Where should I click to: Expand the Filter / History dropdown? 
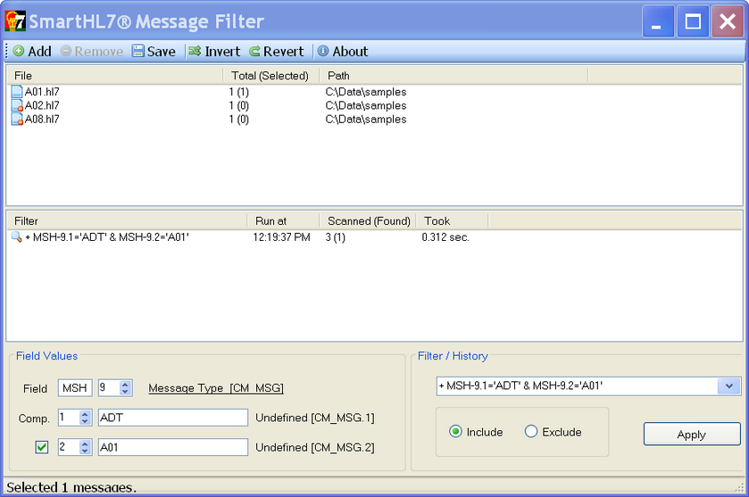(x=729, y=385)
